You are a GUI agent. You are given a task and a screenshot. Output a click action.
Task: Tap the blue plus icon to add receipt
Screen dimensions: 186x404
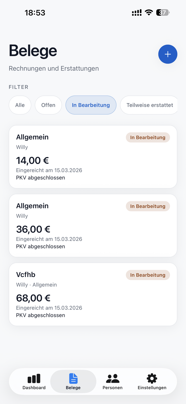(168, 54)
